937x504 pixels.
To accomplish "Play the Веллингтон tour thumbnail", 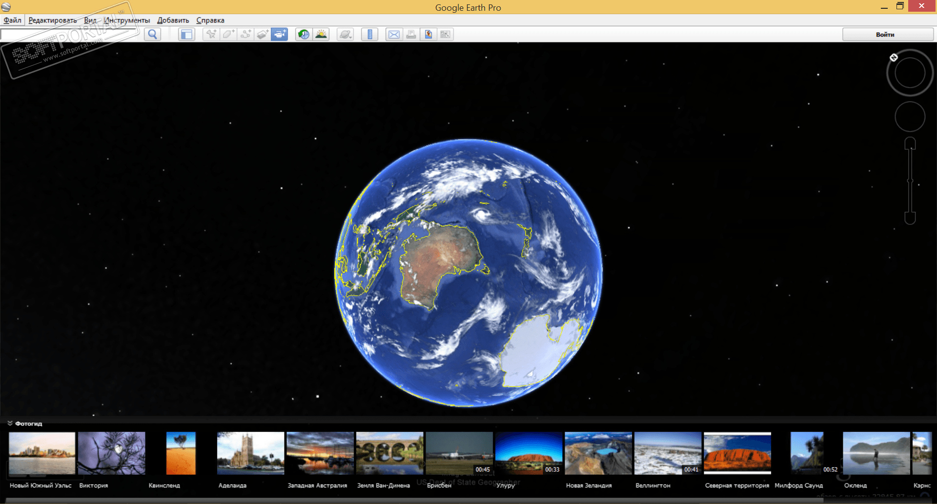I will tap(668, 453).
